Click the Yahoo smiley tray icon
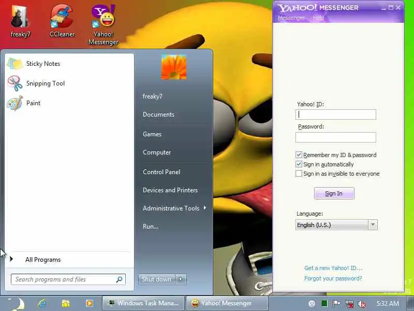 312,304
